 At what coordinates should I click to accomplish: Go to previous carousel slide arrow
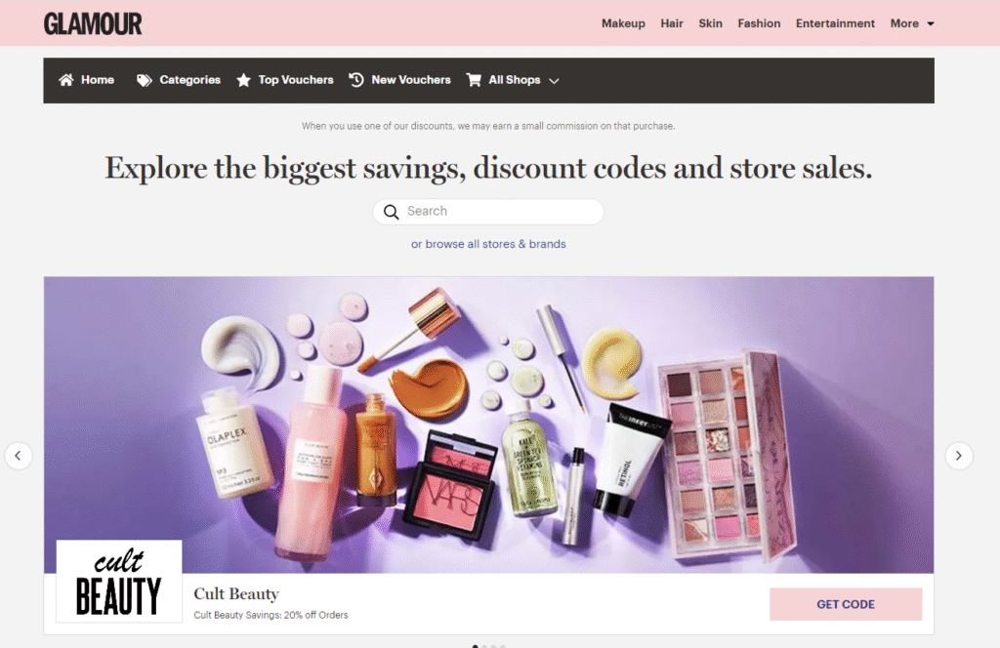[19, 456]
